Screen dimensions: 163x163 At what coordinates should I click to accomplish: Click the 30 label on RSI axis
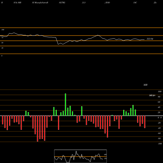point(2,48)
